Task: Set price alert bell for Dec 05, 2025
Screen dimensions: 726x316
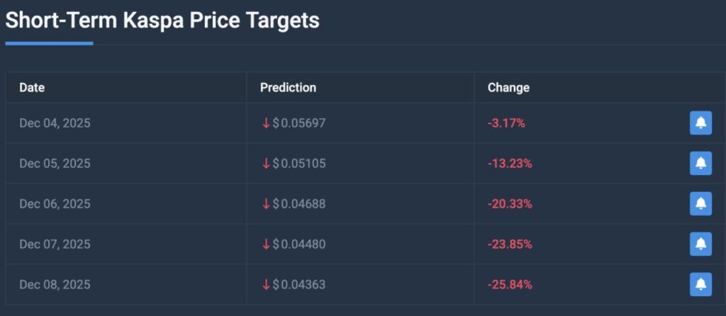Action: [x=700, y=163]
